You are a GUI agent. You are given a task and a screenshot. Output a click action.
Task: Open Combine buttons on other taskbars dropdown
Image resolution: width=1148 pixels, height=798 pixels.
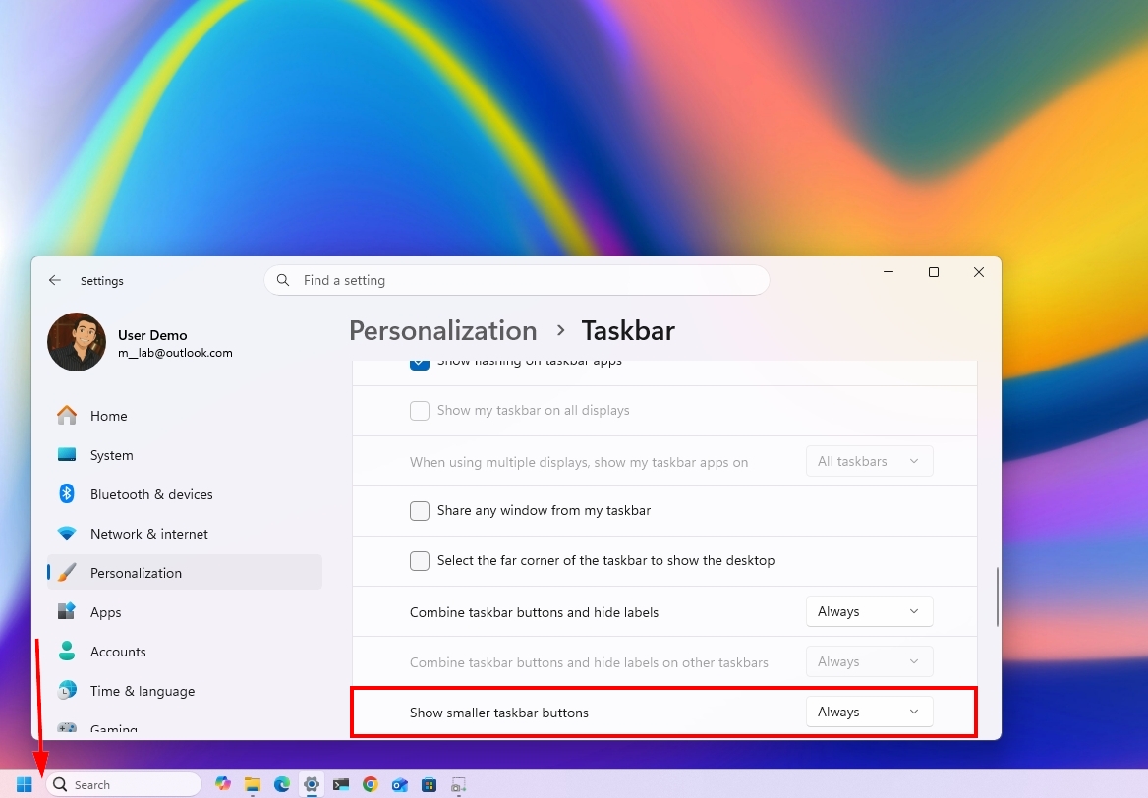pos(869,661)
